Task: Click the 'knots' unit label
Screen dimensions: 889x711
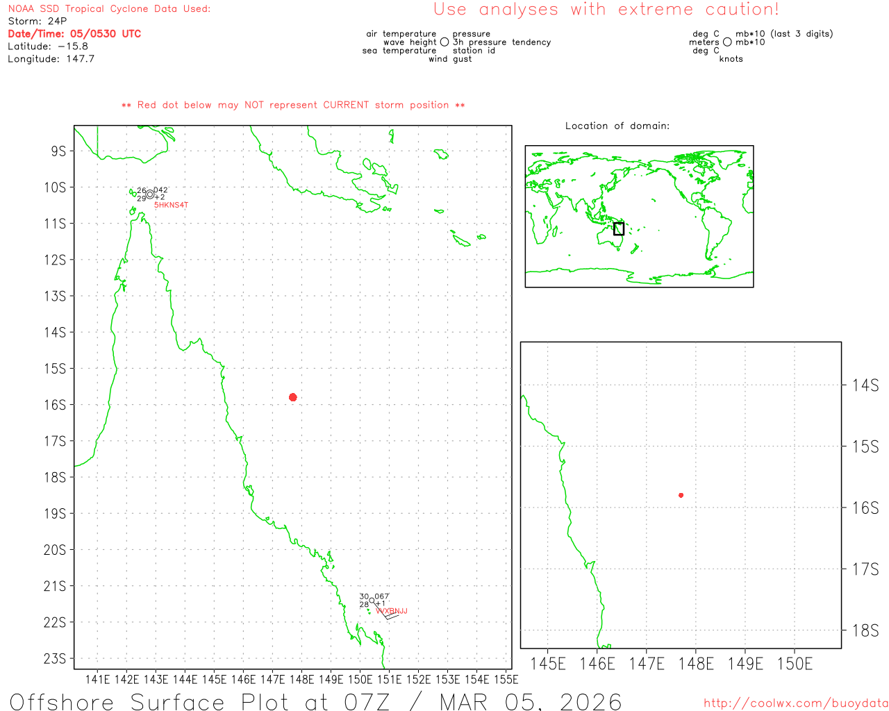Action: tap(731, 59)
